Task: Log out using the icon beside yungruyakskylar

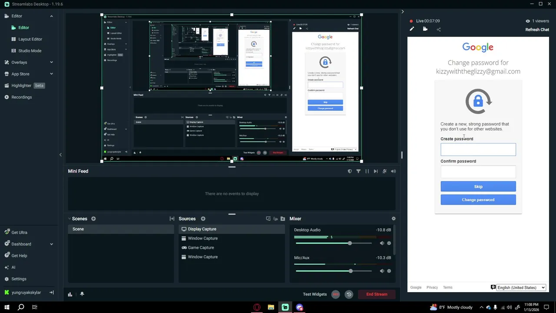Action: (x=51, y=293)
